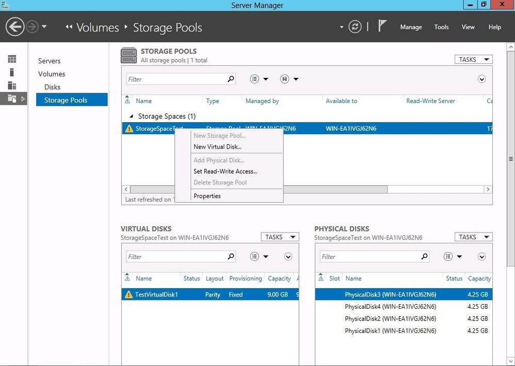515x366 pixels.
Task: Go to Disks in the navigation pane
Action: click(x=52, y=87)
